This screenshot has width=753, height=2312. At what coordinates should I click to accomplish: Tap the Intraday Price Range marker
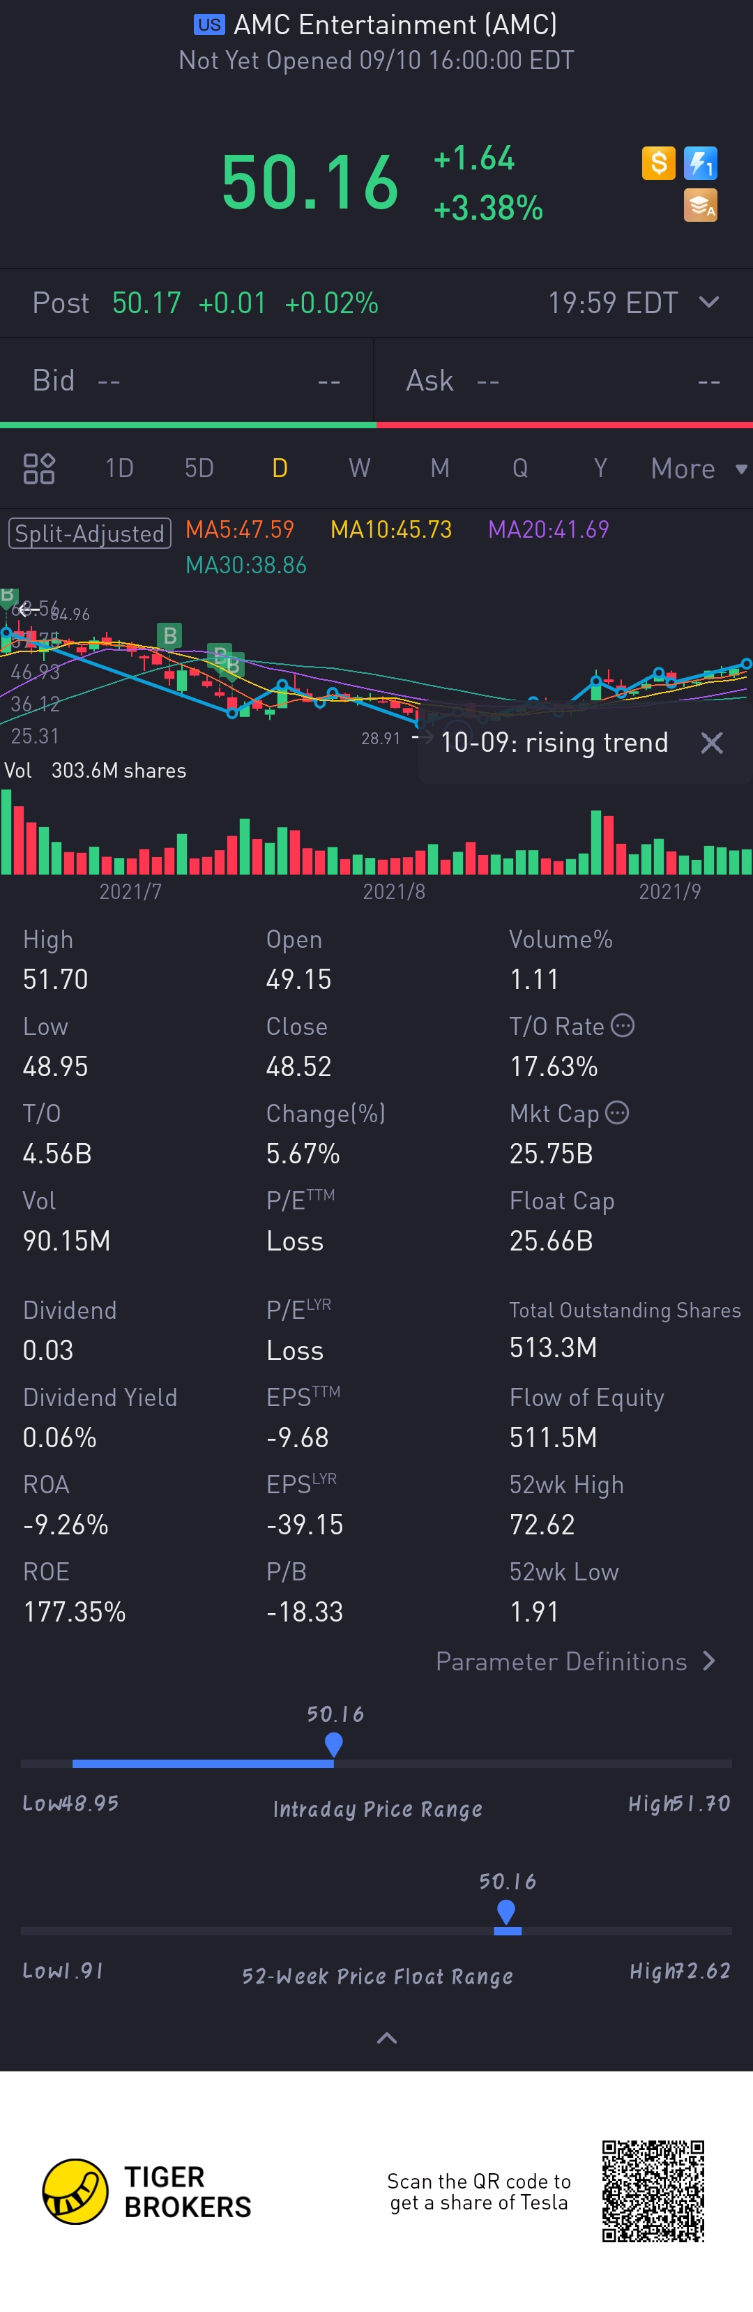(334, 1745)
